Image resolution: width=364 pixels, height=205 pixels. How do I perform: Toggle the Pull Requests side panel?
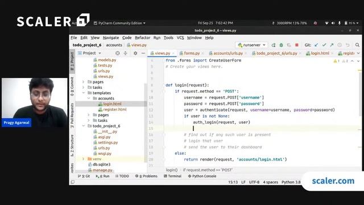[72, 115]
